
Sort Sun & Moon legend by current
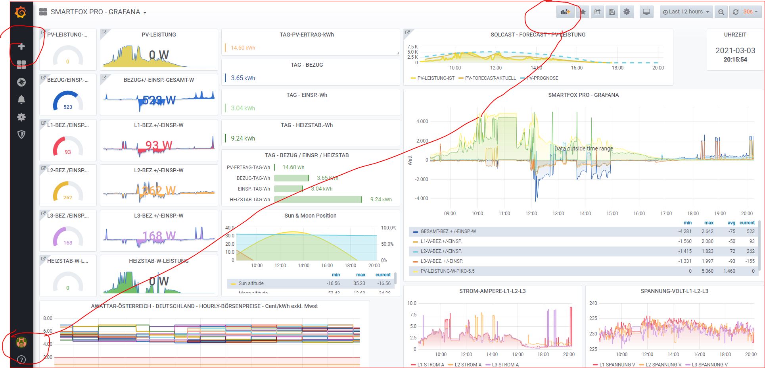click(383, 275)
